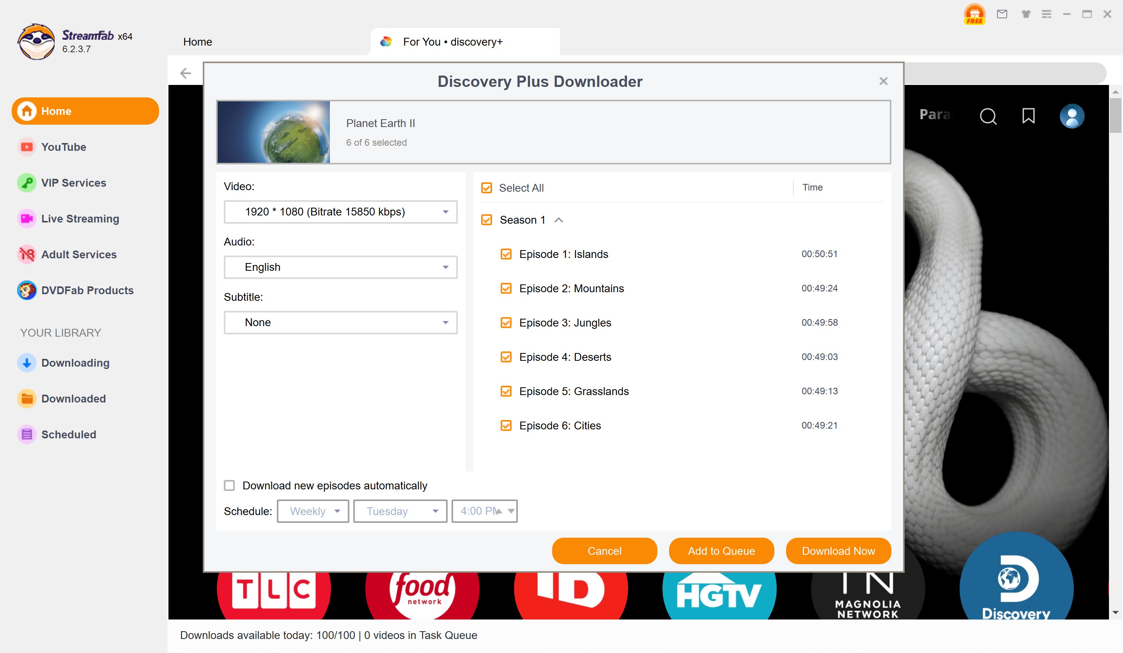Click the Planet Earth II thumbnail
Viewport: 1123px width, 653px height.
pos(273,132)
